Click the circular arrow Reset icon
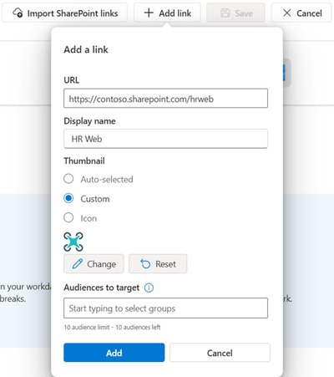334x377 pixels. click(x=145, y=263)
